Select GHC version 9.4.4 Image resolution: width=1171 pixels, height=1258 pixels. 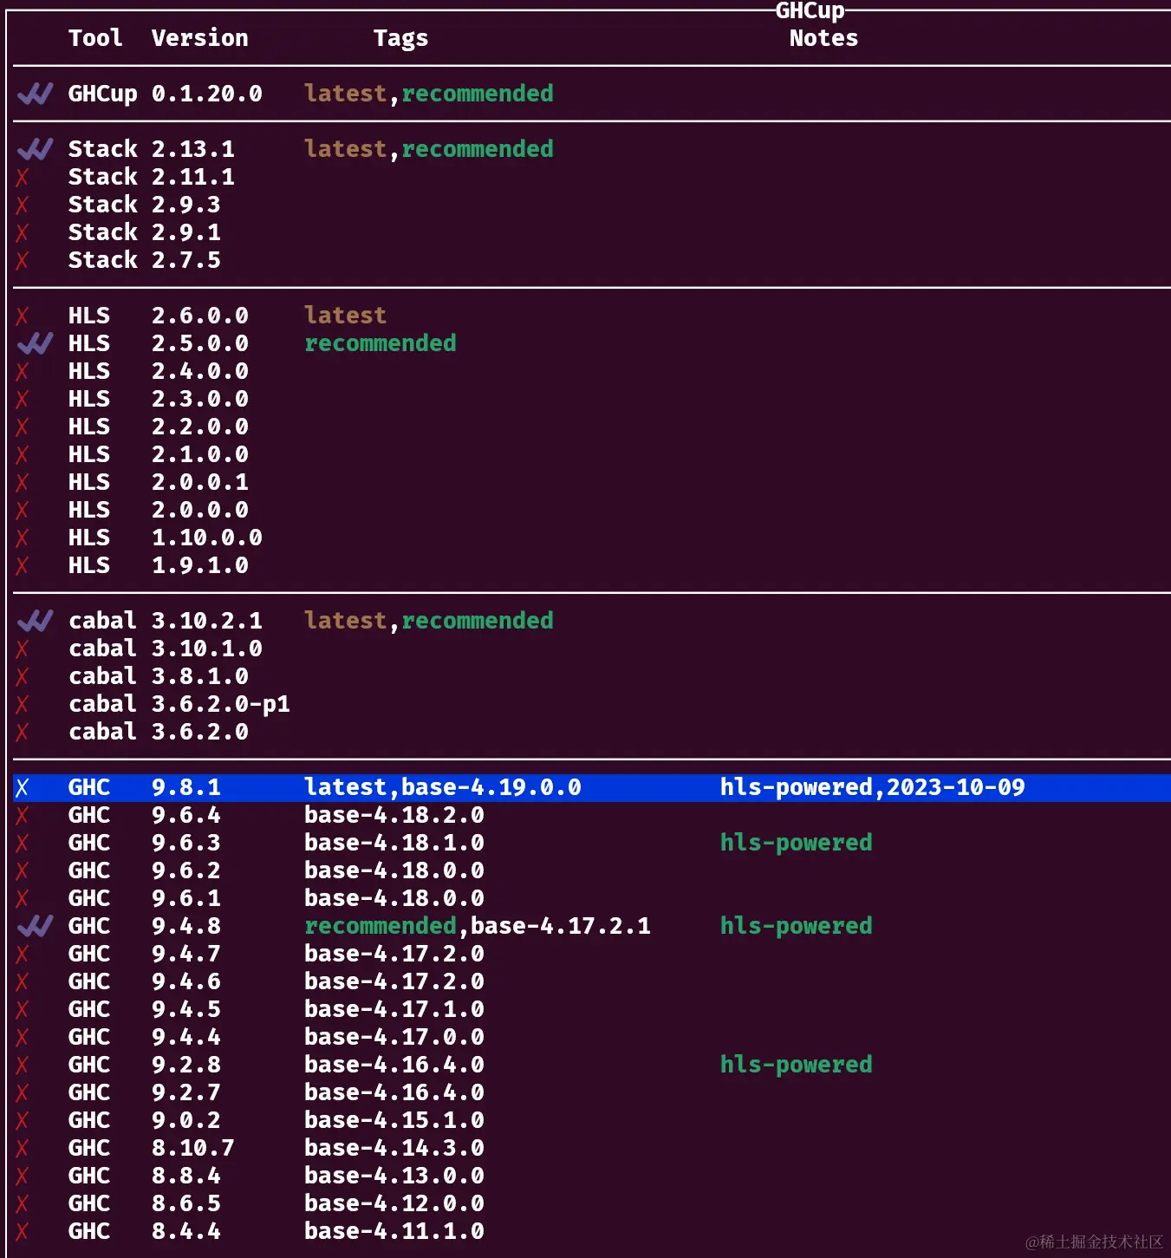click(186, 1037)
